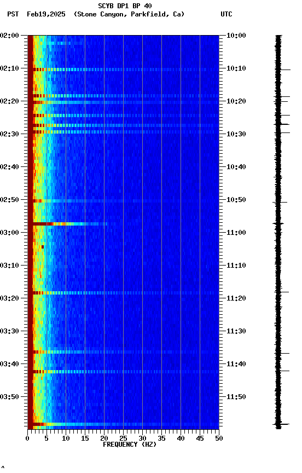Click the location text Stone Canyon, Parkfield, Ca
Image resolution: width=302 pixels, height=473 pixels.
coord(129,14)
